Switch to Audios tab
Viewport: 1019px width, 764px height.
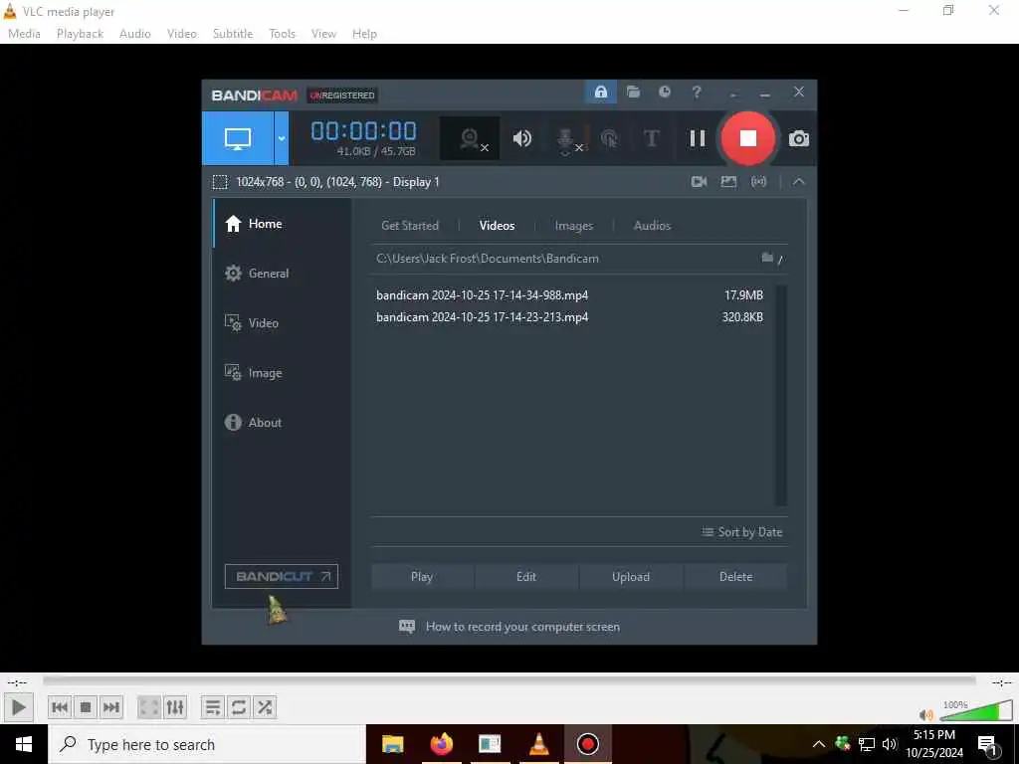[x=652, y=226]
